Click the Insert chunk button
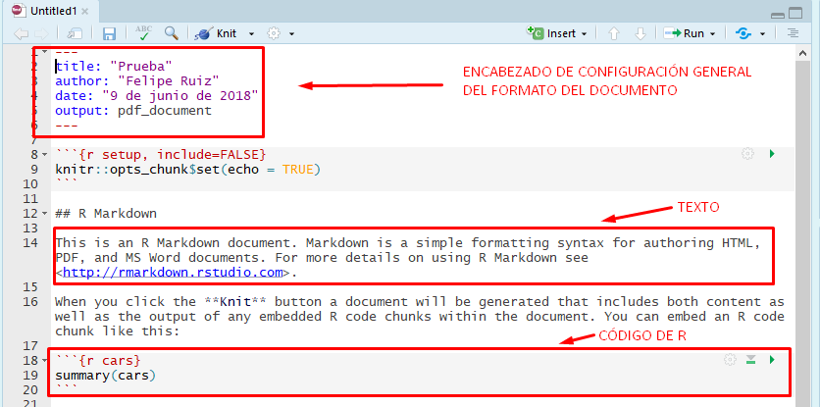 pyautogui.click(x=550, y=33)
